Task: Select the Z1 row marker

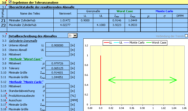Action: pyautogui.click(x=3, y=21)
